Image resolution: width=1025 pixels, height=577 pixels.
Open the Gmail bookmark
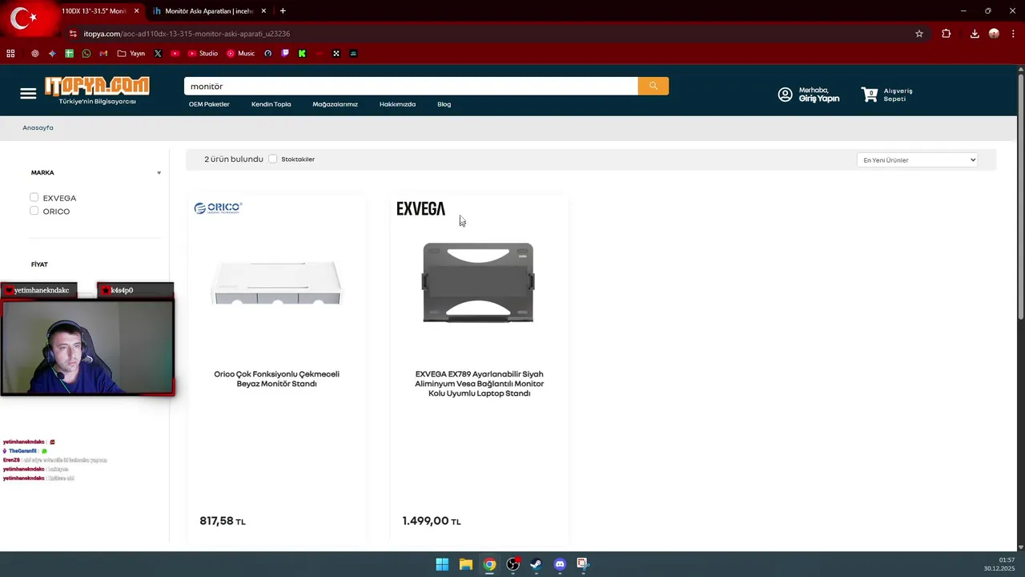pos(103,54)
